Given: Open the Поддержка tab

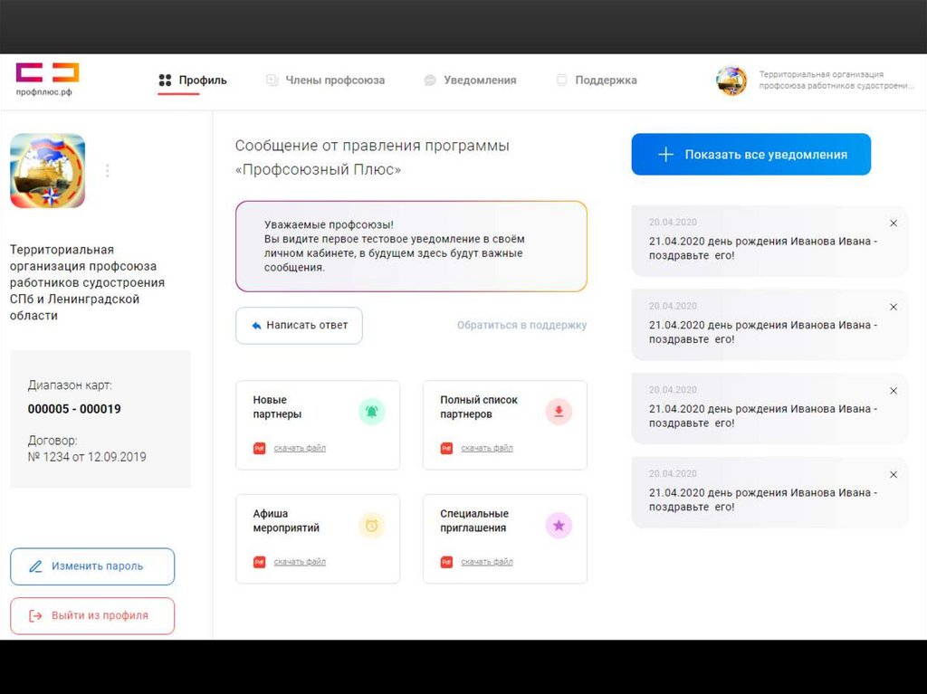Looking at the screenshot, I should point(597,80).
